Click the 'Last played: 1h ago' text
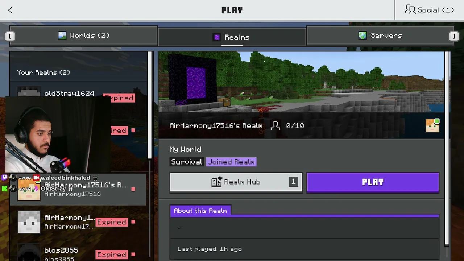This screenshot has height=261, width=464. tap(210, 249)
